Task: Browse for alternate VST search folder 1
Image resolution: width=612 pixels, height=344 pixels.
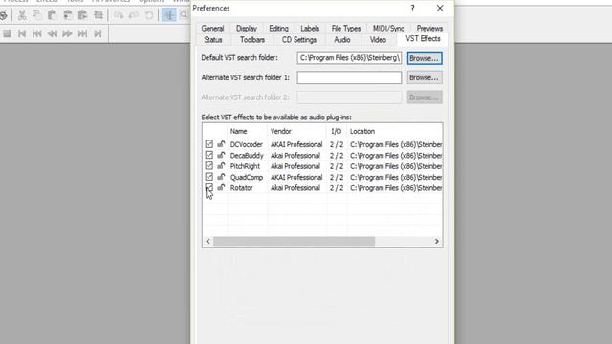Action: pos(425,77)
